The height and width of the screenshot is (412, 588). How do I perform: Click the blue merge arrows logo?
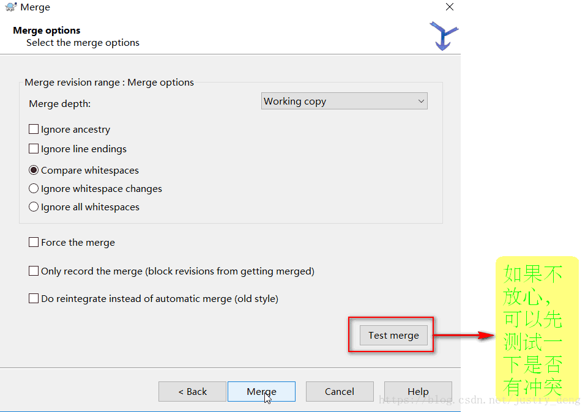(x=444, y=36)
